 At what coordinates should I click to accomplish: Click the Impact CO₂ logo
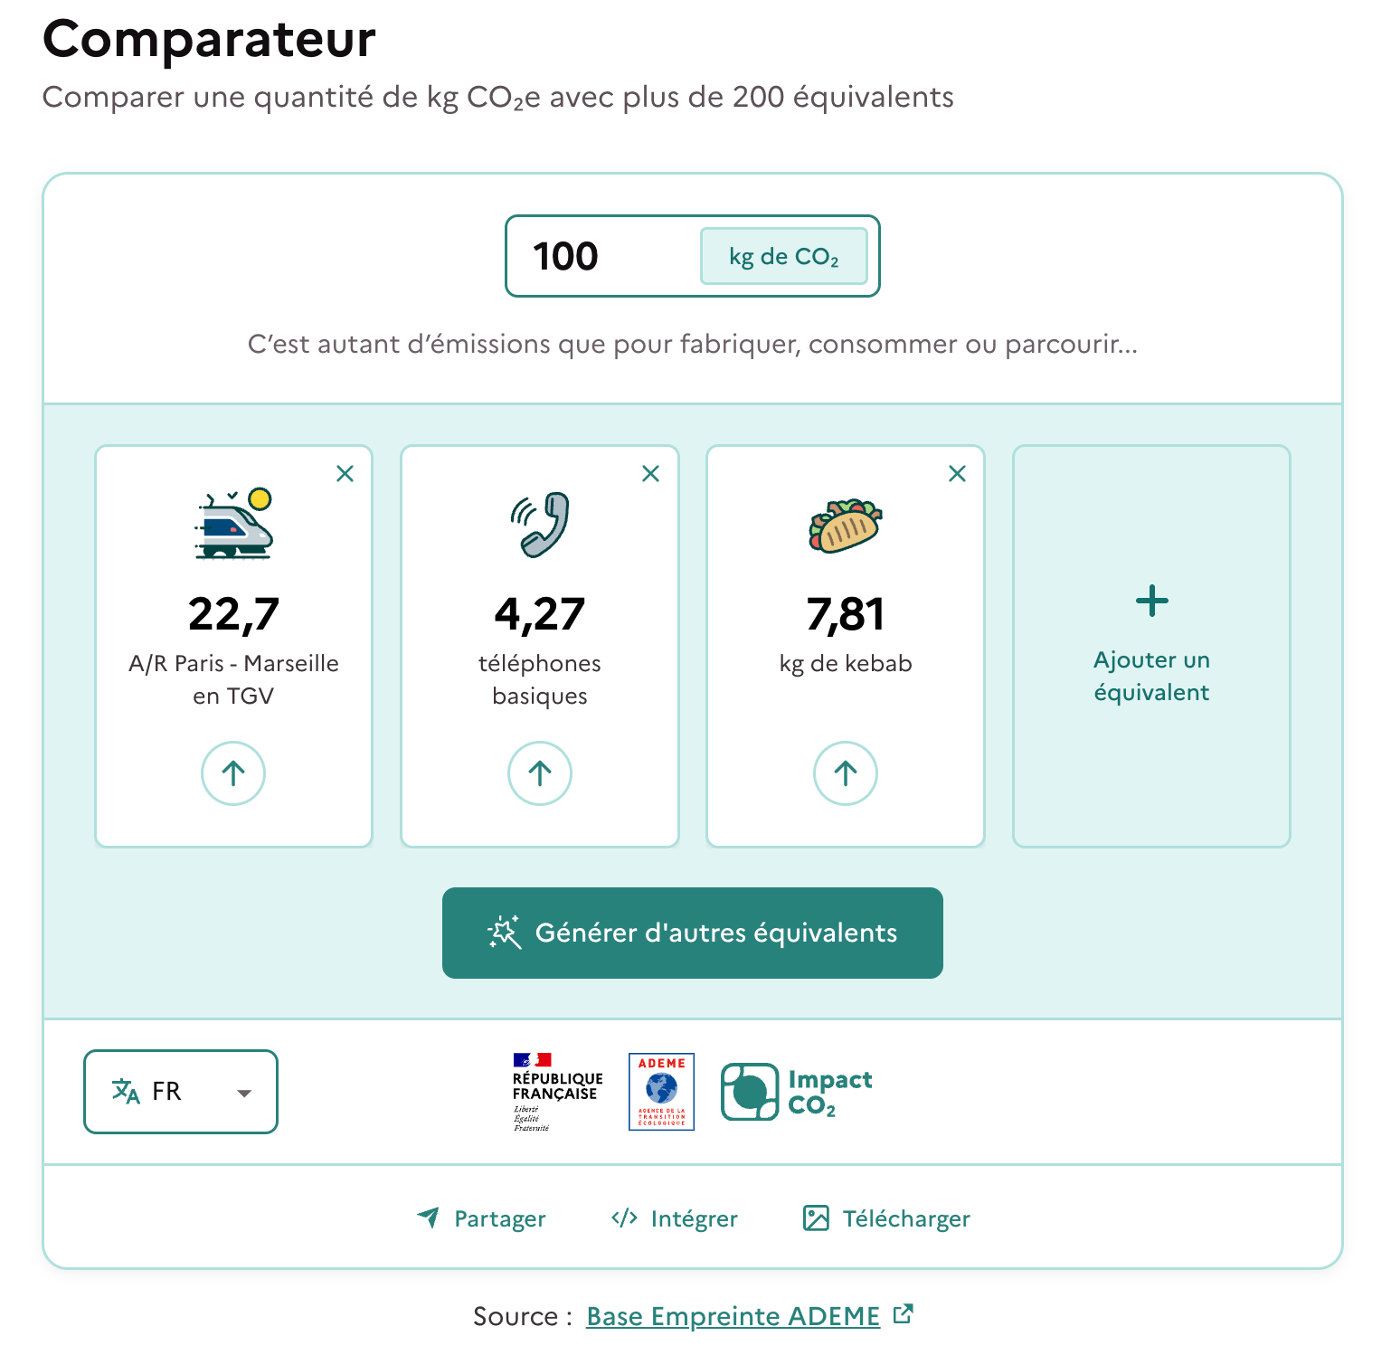coord(795,1090)
